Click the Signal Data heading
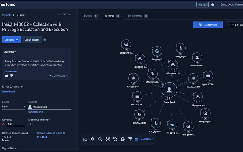 [x=9, y=148]
